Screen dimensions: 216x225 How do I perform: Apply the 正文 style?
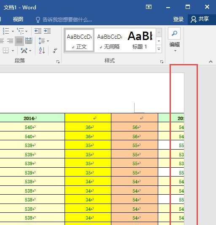tap(79, 40)
